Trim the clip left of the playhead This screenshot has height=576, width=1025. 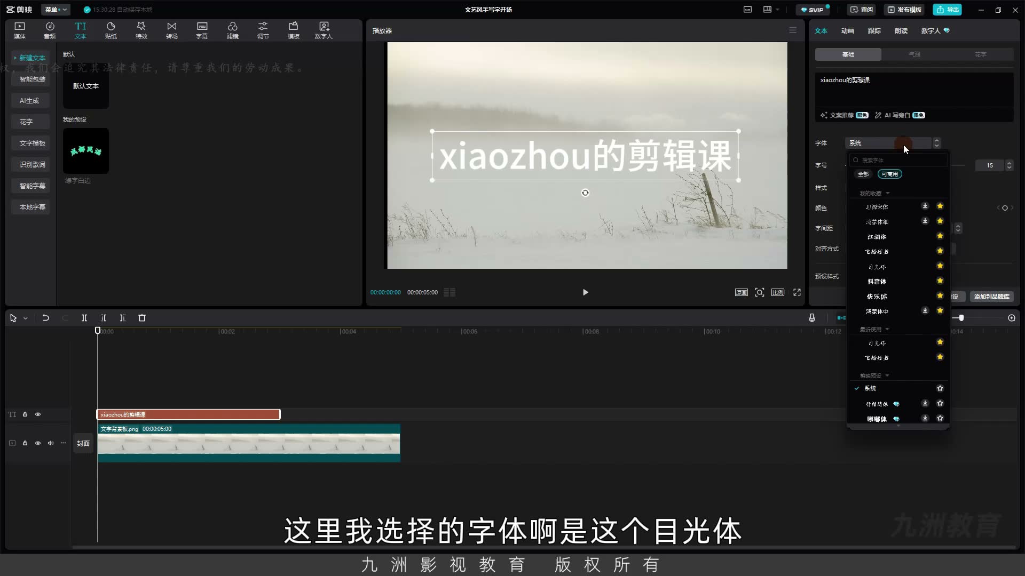tap(104, 318)
